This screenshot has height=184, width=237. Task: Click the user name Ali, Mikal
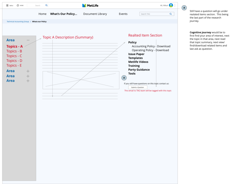click(x=164, y=5)
